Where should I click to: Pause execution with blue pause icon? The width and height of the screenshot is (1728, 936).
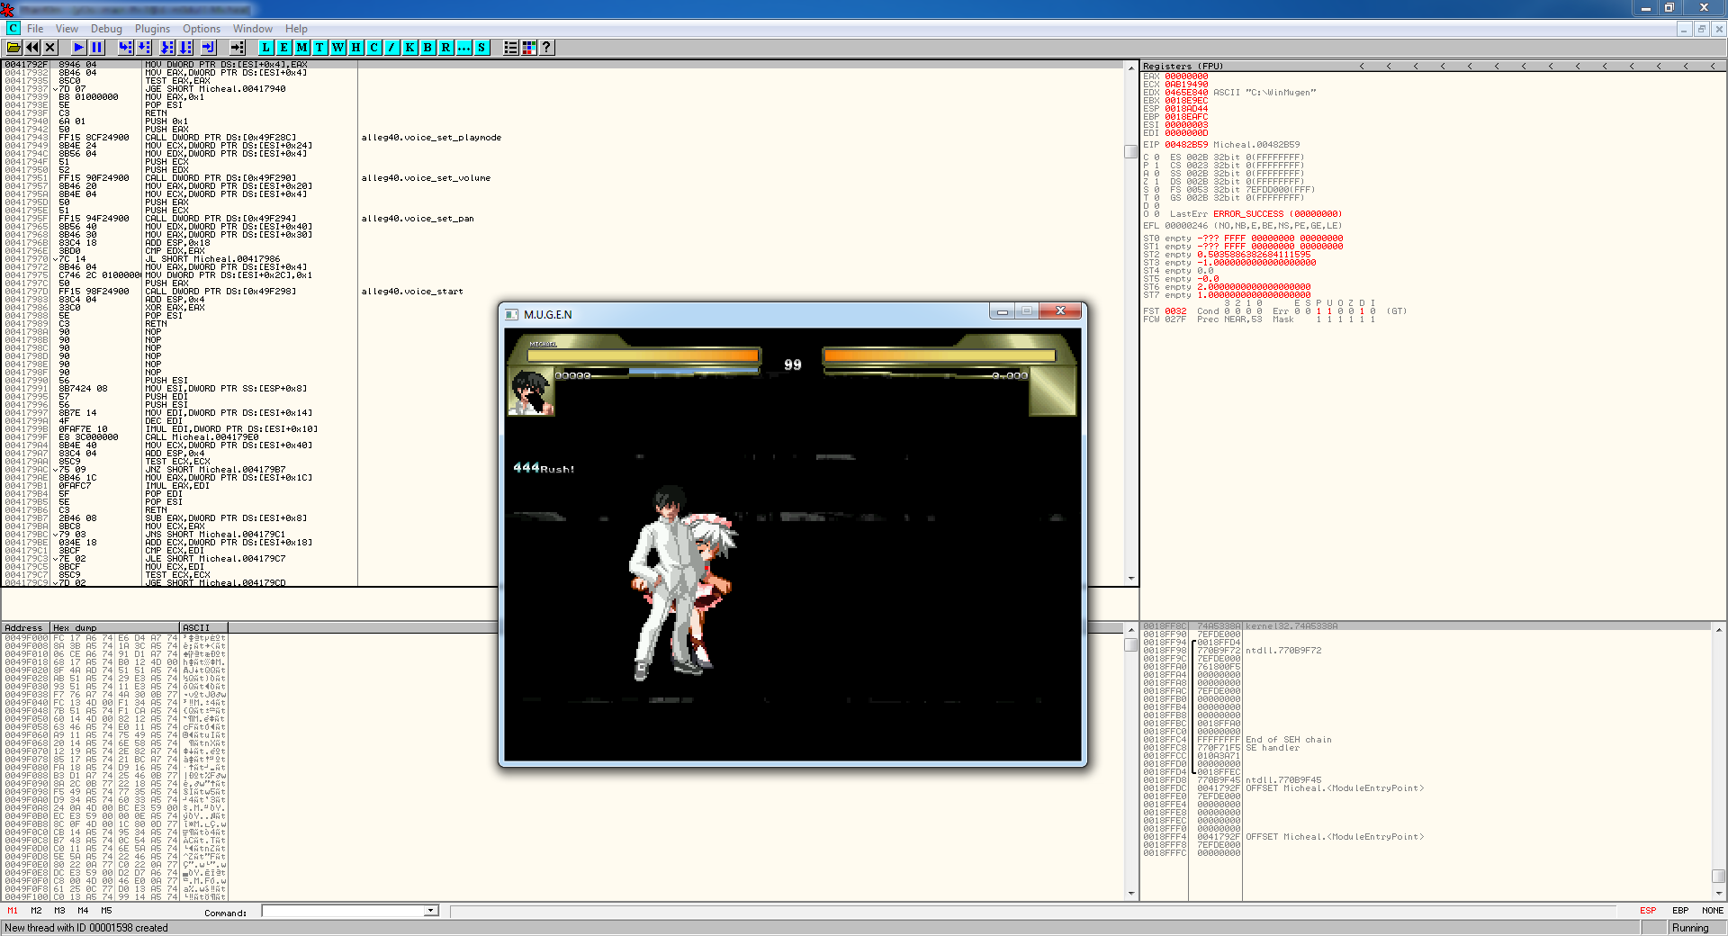pyautogui.click(x=97, y=48)
